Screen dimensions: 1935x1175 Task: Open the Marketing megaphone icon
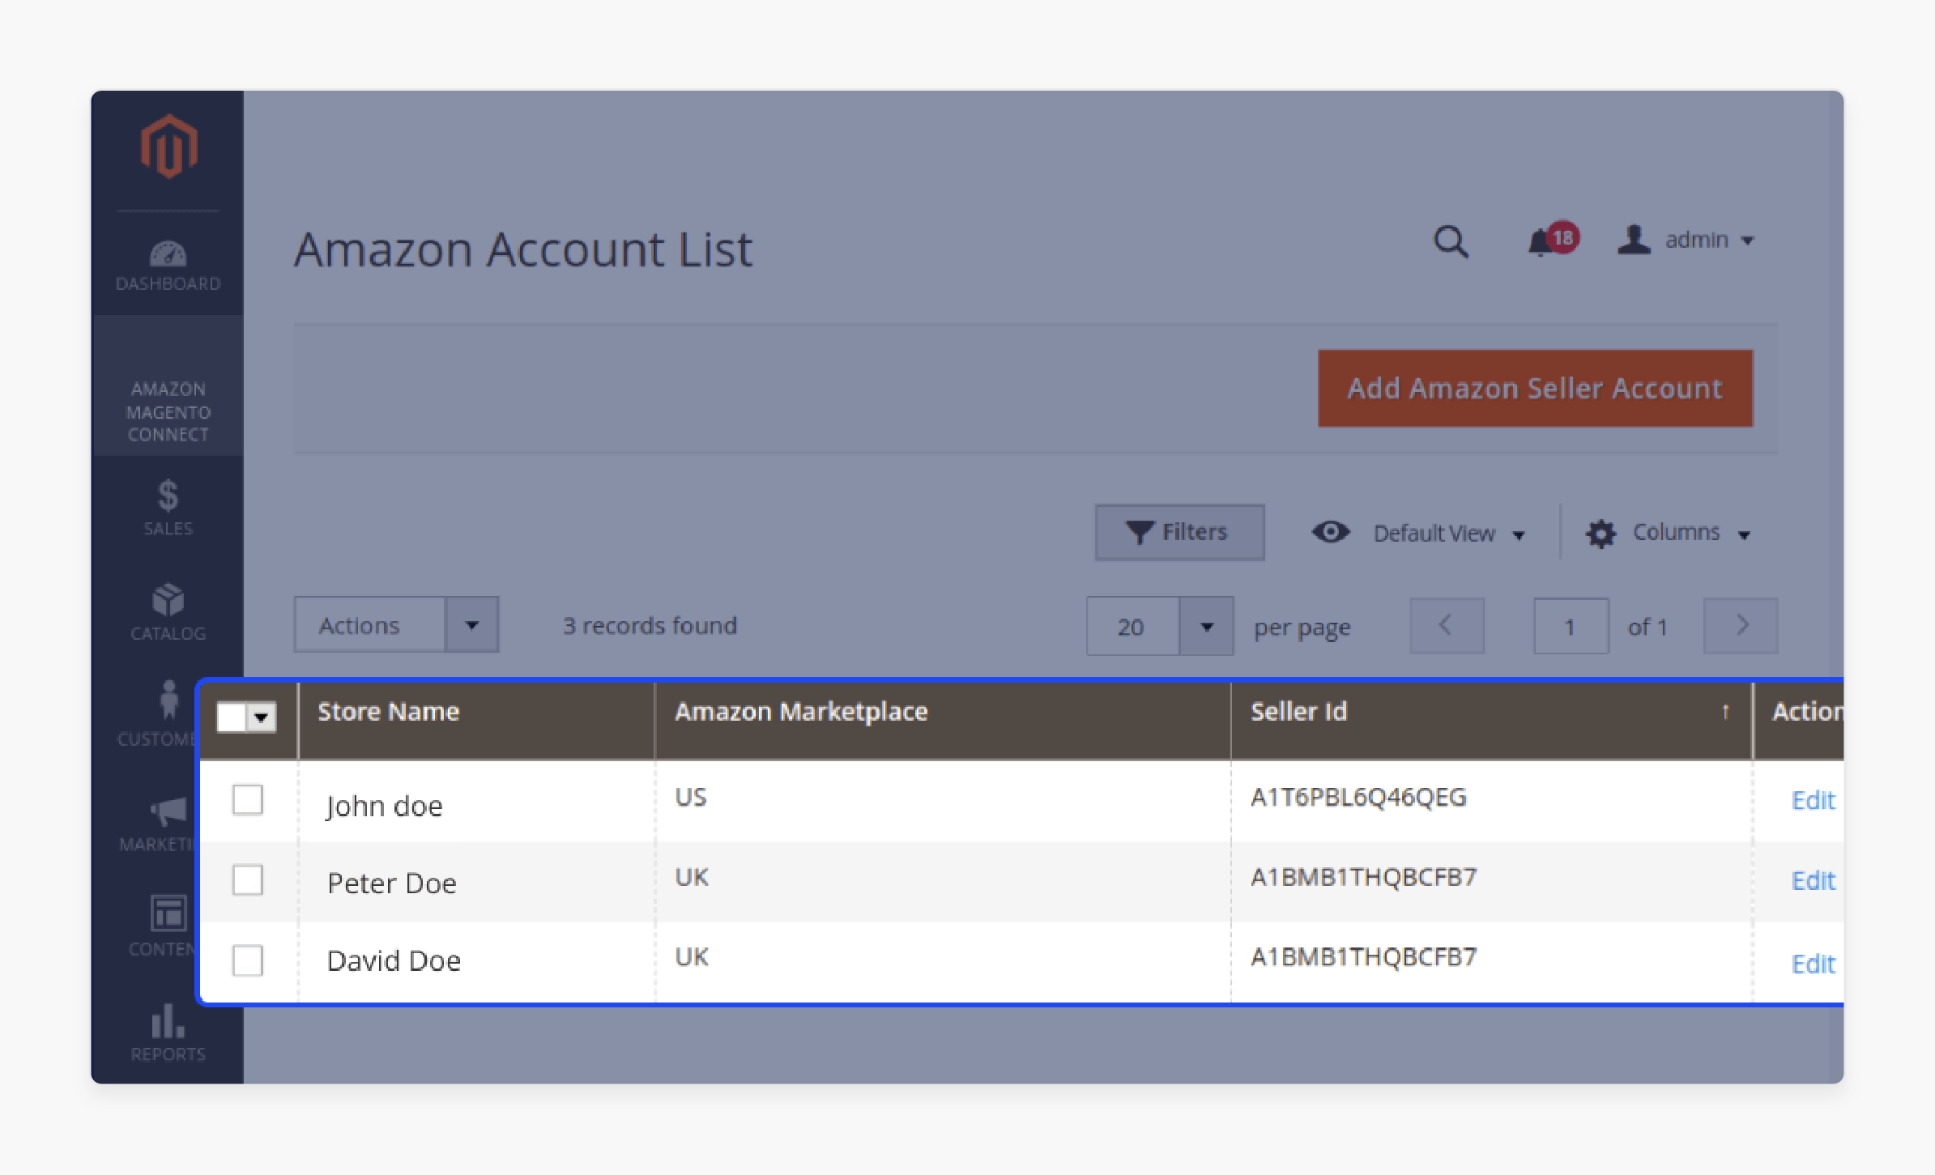[x=168, y=811]
